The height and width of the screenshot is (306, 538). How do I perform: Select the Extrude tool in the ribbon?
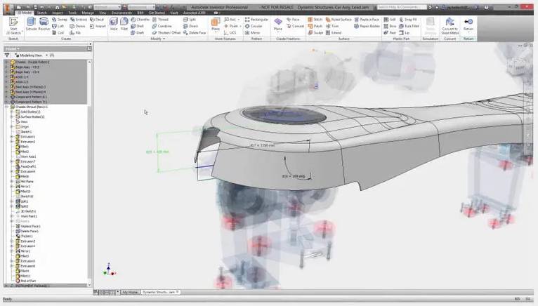point(32,25)
